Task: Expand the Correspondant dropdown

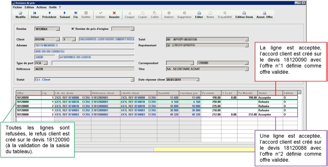Action: pyautogui.click(x=192, y=63)
